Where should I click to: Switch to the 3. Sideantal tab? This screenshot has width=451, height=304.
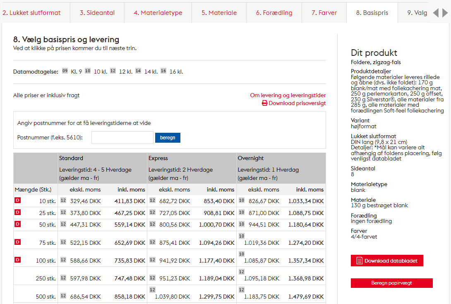coord(97,13)
